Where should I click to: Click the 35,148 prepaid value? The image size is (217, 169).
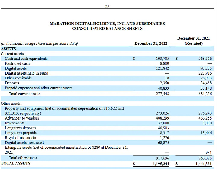tap(206, 88)
